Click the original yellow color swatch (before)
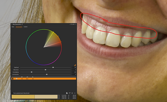The width and height of the screenshot is (167, 102). (23, 97)
